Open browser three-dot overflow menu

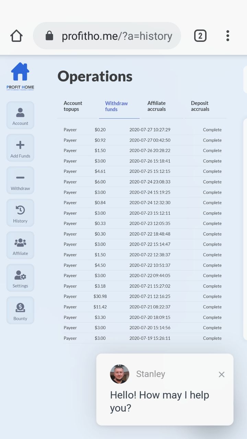pos(227,36)
